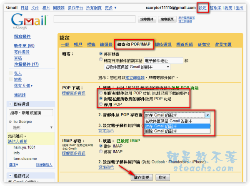250x186 pixels.
Task: Click the POP action combo box arrow
Action: point(207,115)
